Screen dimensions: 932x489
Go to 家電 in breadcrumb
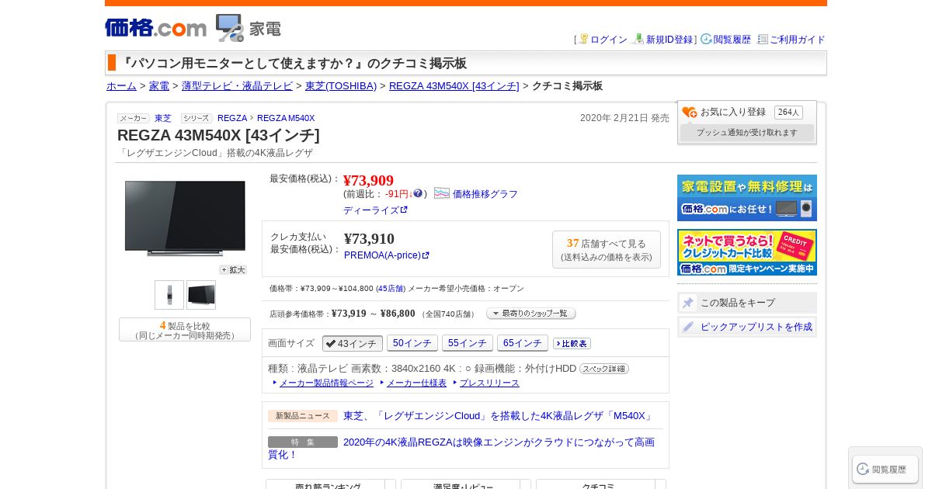click(x=159, y=86)
